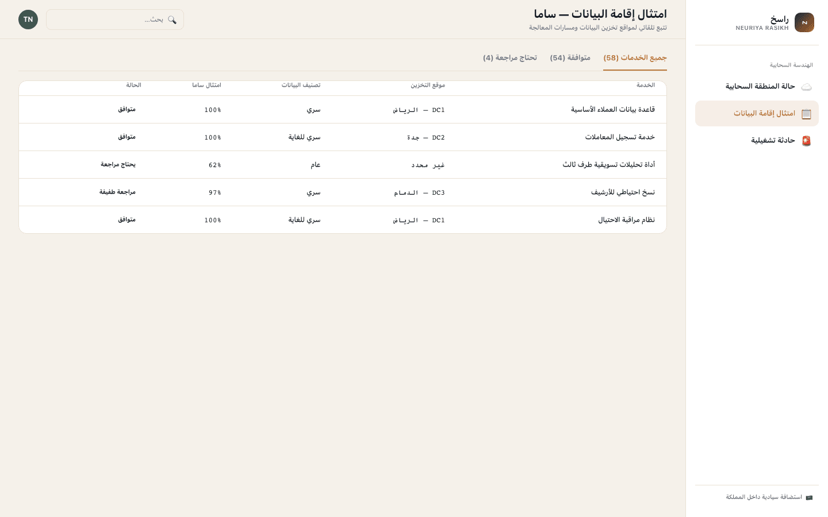This screenshot has height=517, width=828.
Task: Click the موقع التخزين column header
Action: tap(428, 85)
